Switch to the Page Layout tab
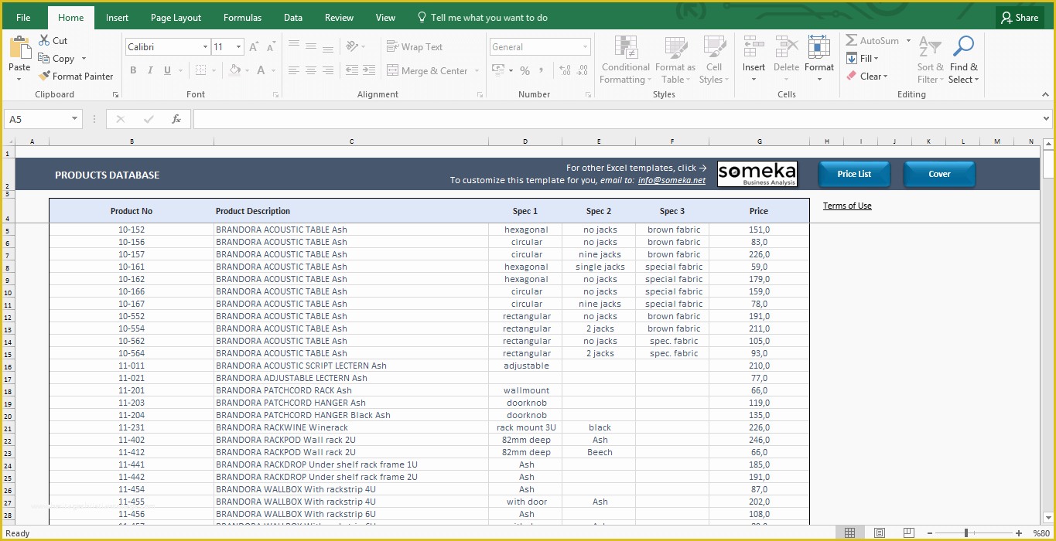The height and width of the screenshot is (541, 1056). pos(176,18)
